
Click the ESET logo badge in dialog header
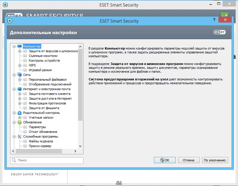coord(220,32)
